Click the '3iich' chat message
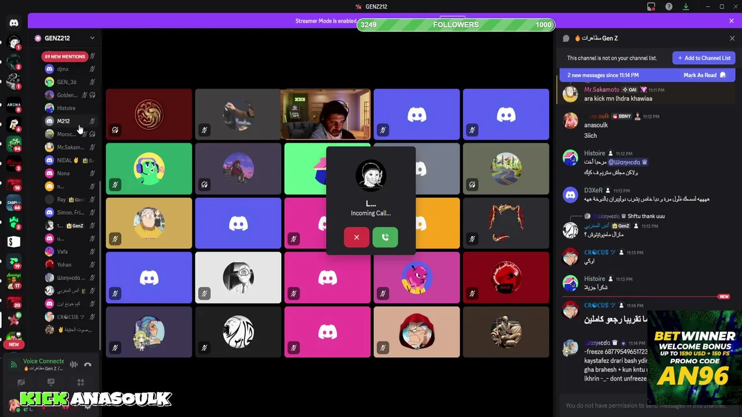The image size is (742, 417). (x=590, y=136)
